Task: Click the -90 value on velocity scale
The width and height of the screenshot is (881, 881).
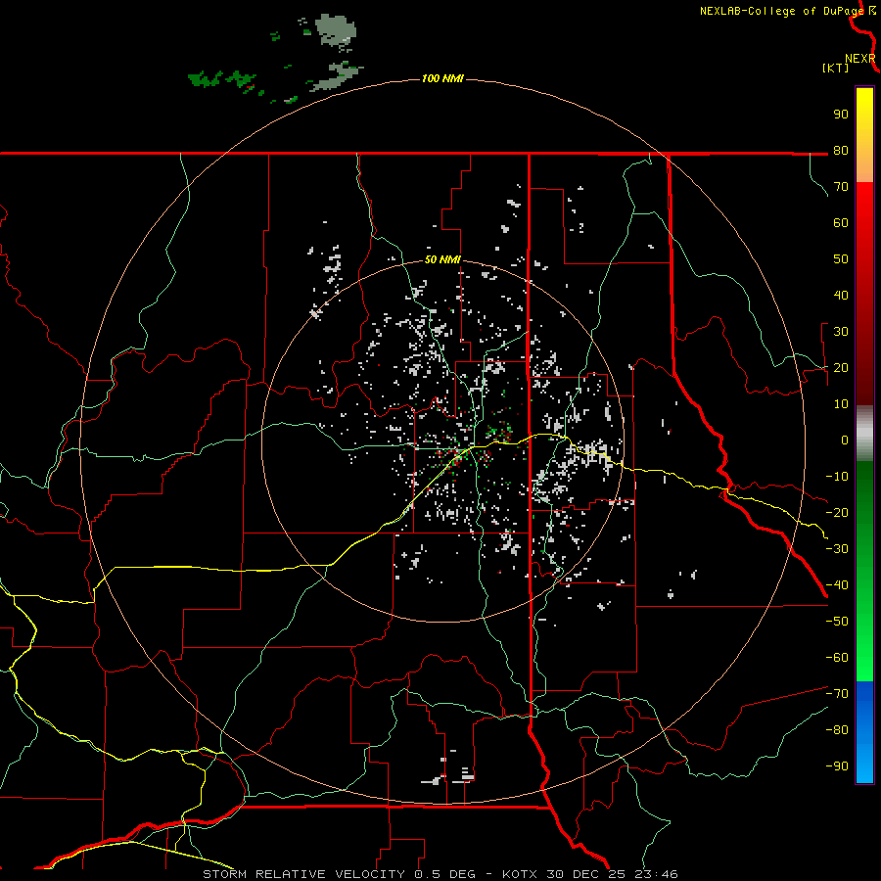Action: 837,766
